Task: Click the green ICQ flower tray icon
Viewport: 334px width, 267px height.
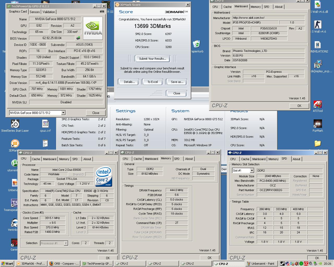Action: coord(301,264)
